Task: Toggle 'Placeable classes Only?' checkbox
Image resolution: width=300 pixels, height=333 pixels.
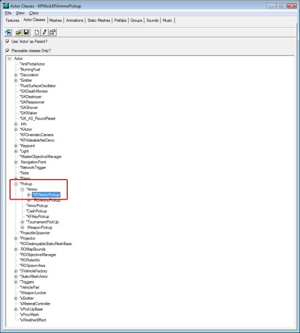Action: pyautogui.click(x=8, y=51)
